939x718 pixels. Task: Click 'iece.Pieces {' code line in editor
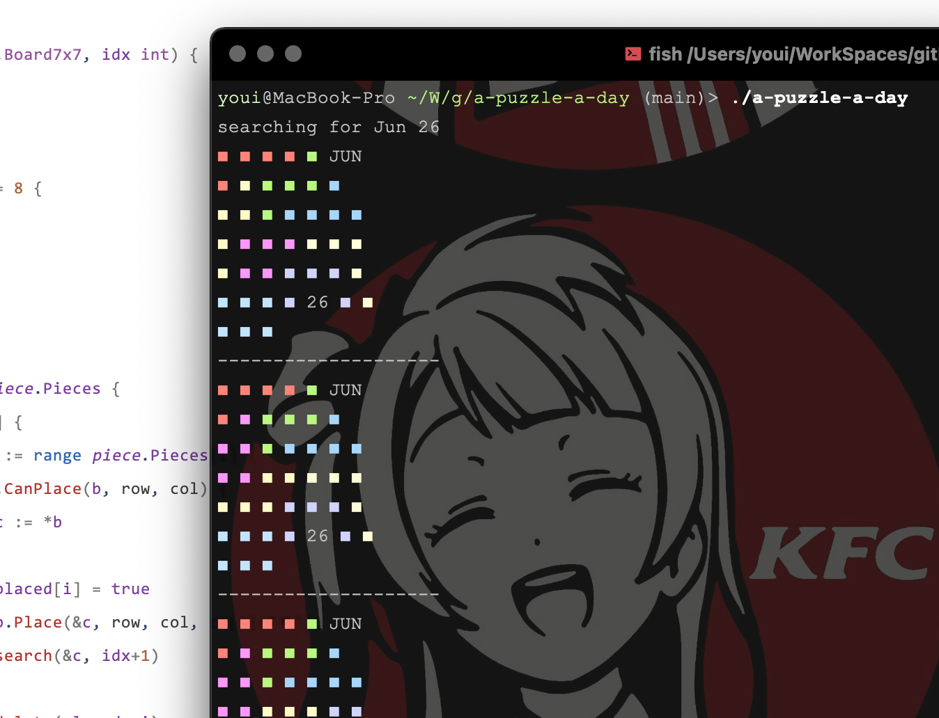pos(60,389)
